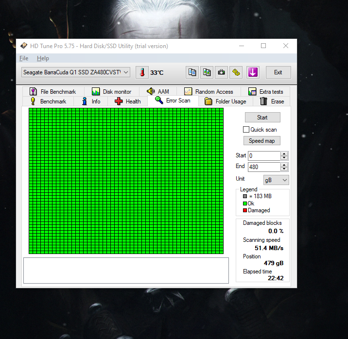Click the Start position input field
The height and width of the screenshot is (339, 348).
264,155
